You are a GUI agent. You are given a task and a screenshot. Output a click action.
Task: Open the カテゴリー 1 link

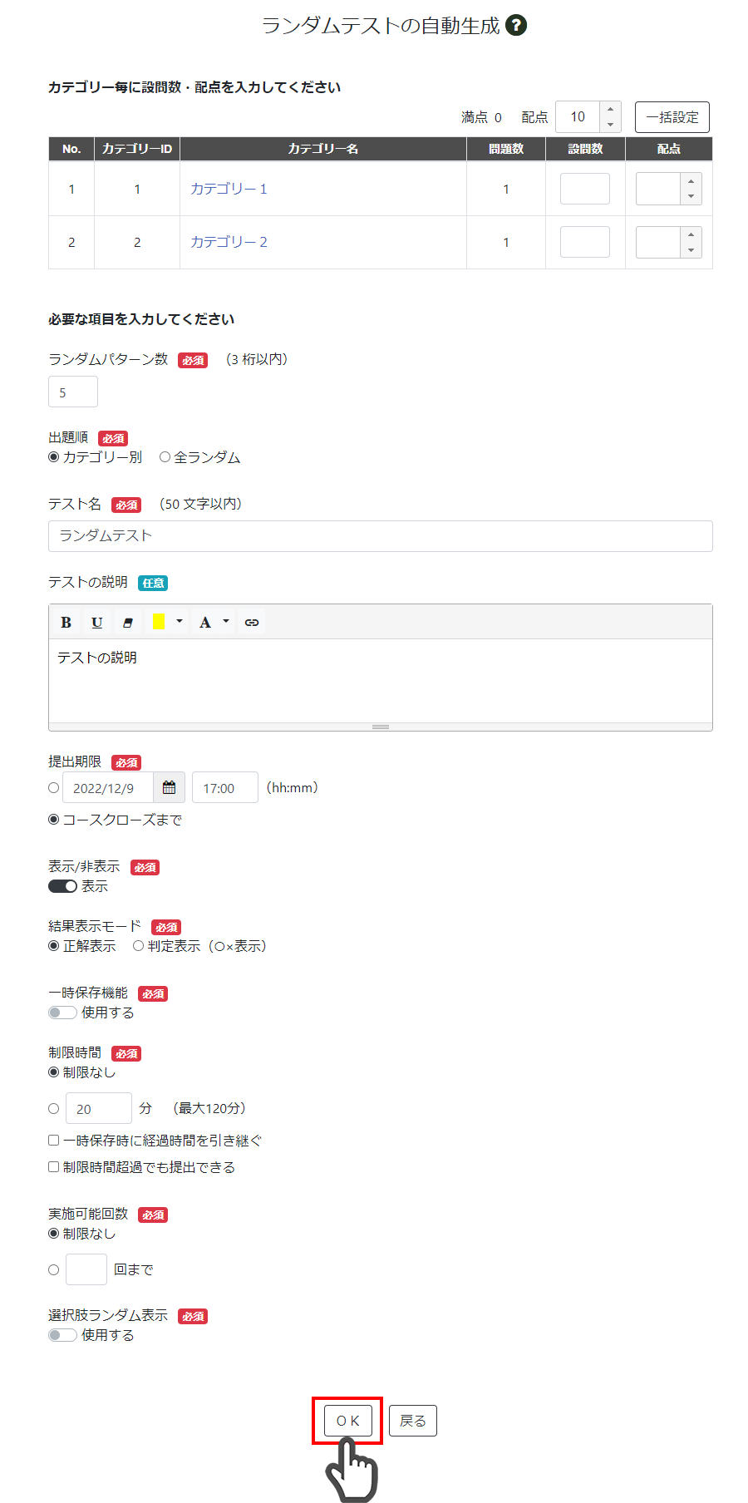click(x=229, y=189)
